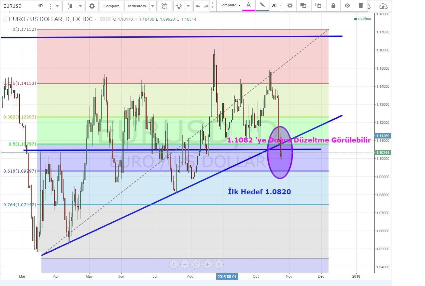Open the chart style dropdown arrow
The height and width of the screenshot is (286, 425).
click(x=80, y=6)
